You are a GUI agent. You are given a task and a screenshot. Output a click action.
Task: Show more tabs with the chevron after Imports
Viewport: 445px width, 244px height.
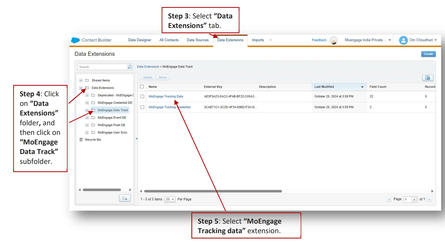pyautogui.click(x=271, y=40)
